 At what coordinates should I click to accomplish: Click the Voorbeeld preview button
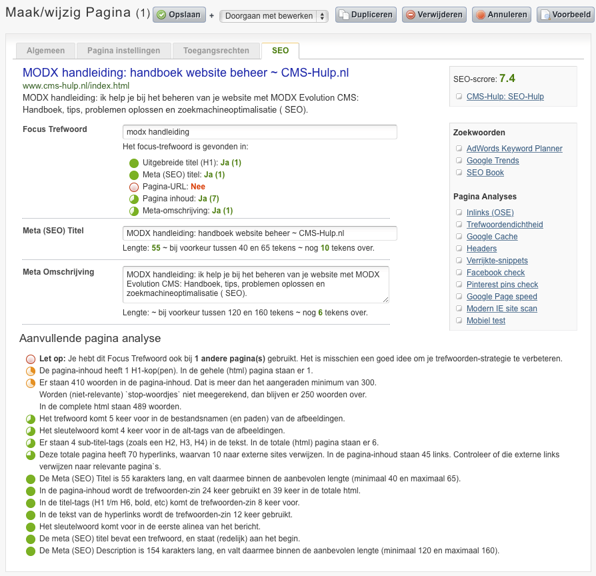coord(565,15)
